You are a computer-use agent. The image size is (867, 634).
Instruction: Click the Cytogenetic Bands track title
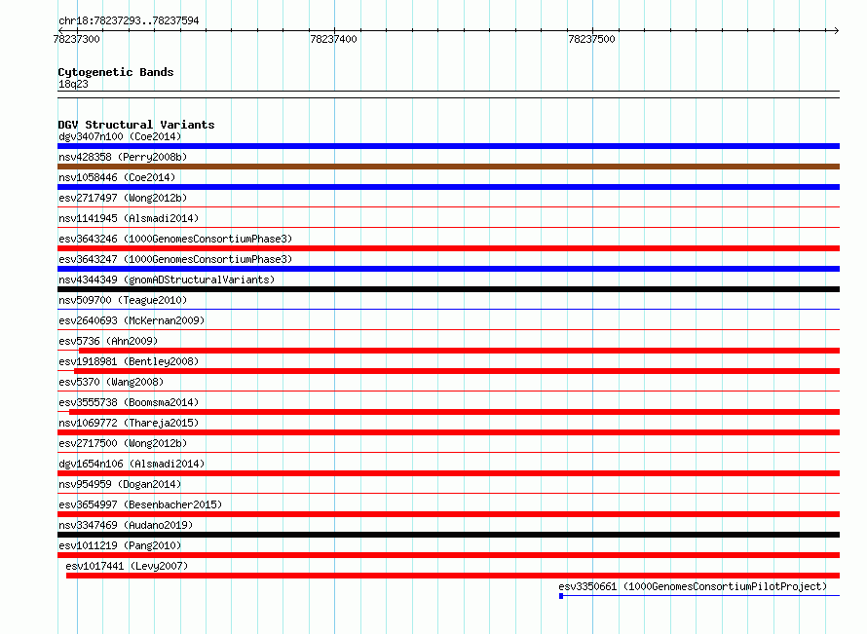coord(116,72)
